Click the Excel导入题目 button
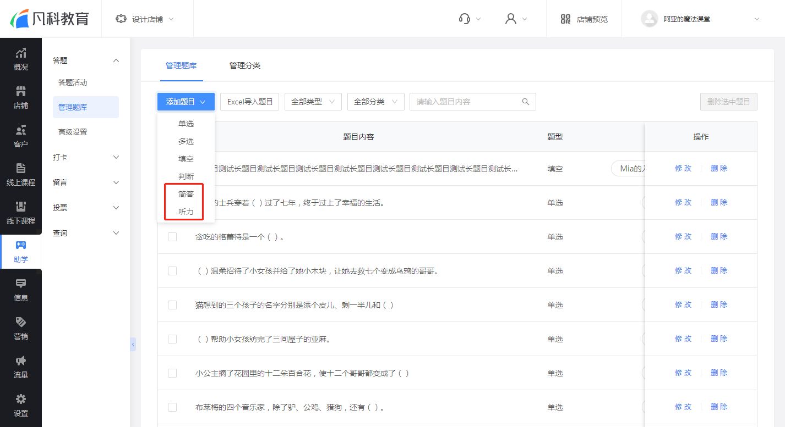Viewport: 785px width, 427px height. (250, 102)
